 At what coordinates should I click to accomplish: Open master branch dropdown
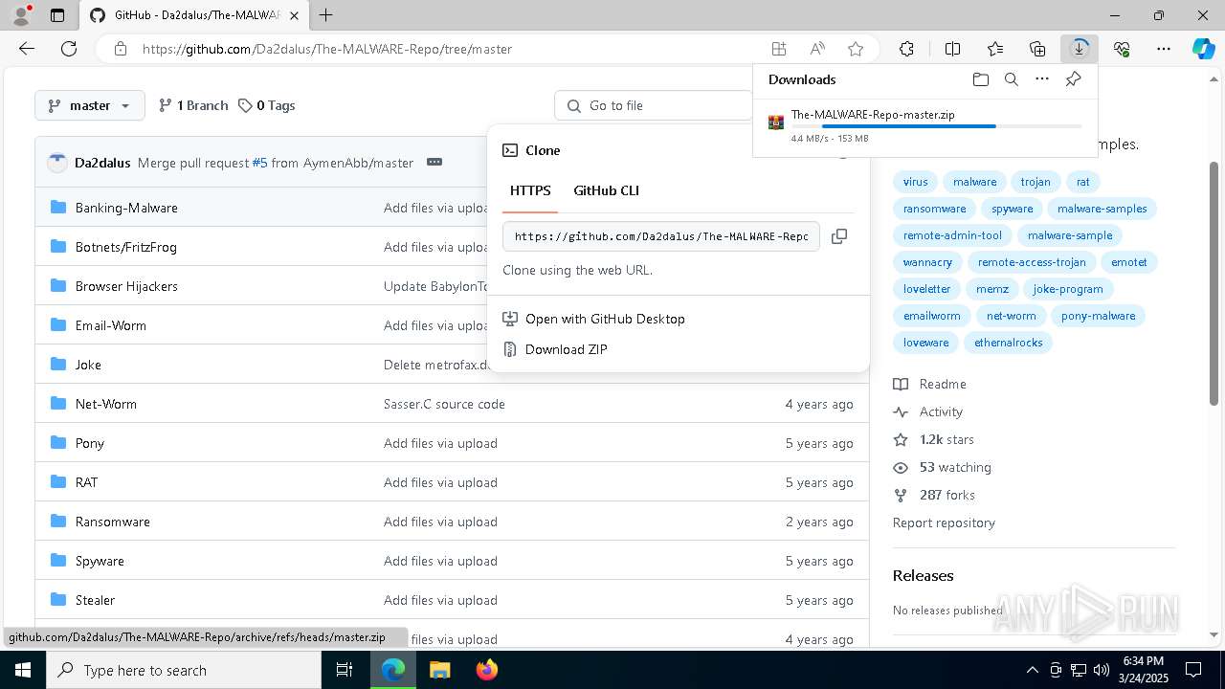tap(90, 105)
